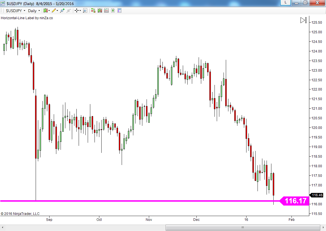Click the skip-to-latest bar arrow icon
326x231 pixels.
[304, 20]
